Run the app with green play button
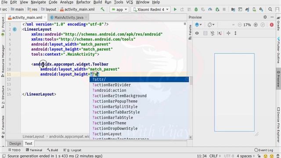 [175, 10]
